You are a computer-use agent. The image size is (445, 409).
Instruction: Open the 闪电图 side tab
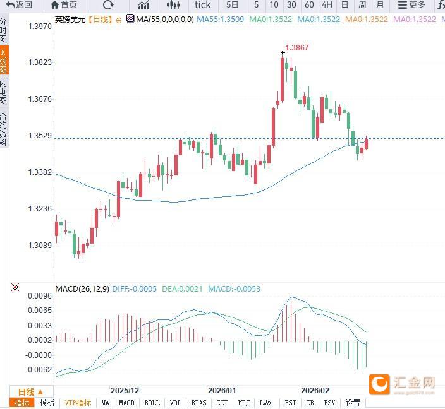pos(3,92)
